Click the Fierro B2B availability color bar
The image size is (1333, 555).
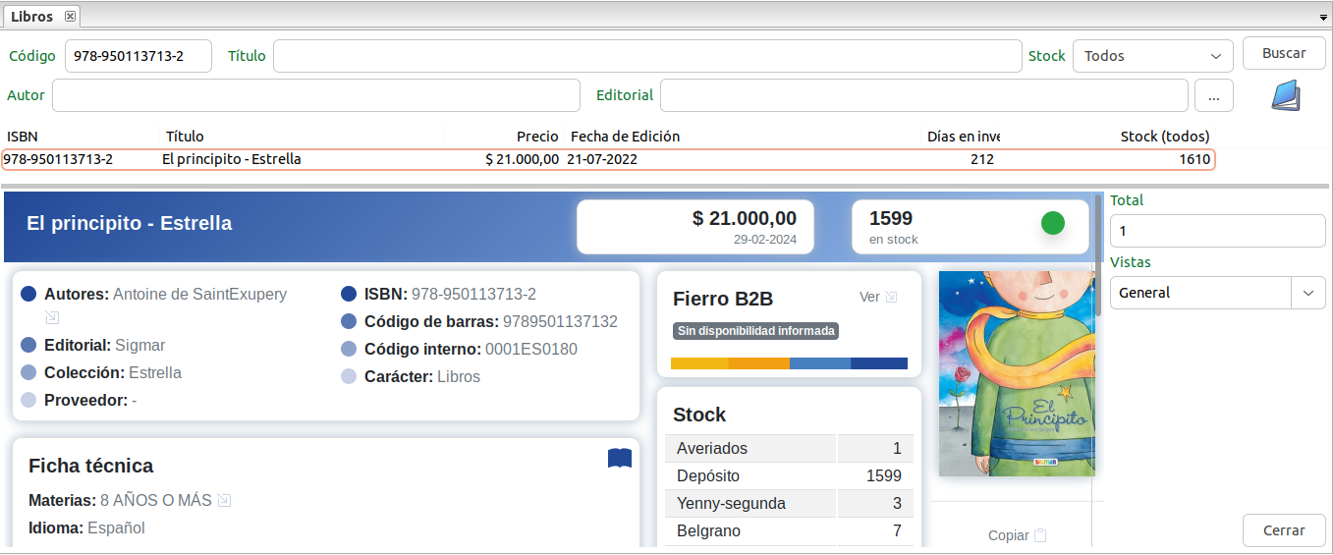click(x=789, y=363)
